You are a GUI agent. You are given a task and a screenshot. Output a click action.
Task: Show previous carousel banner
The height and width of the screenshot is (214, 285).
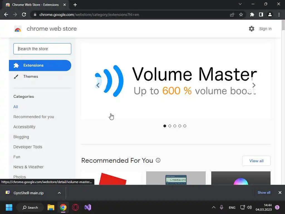98,85
